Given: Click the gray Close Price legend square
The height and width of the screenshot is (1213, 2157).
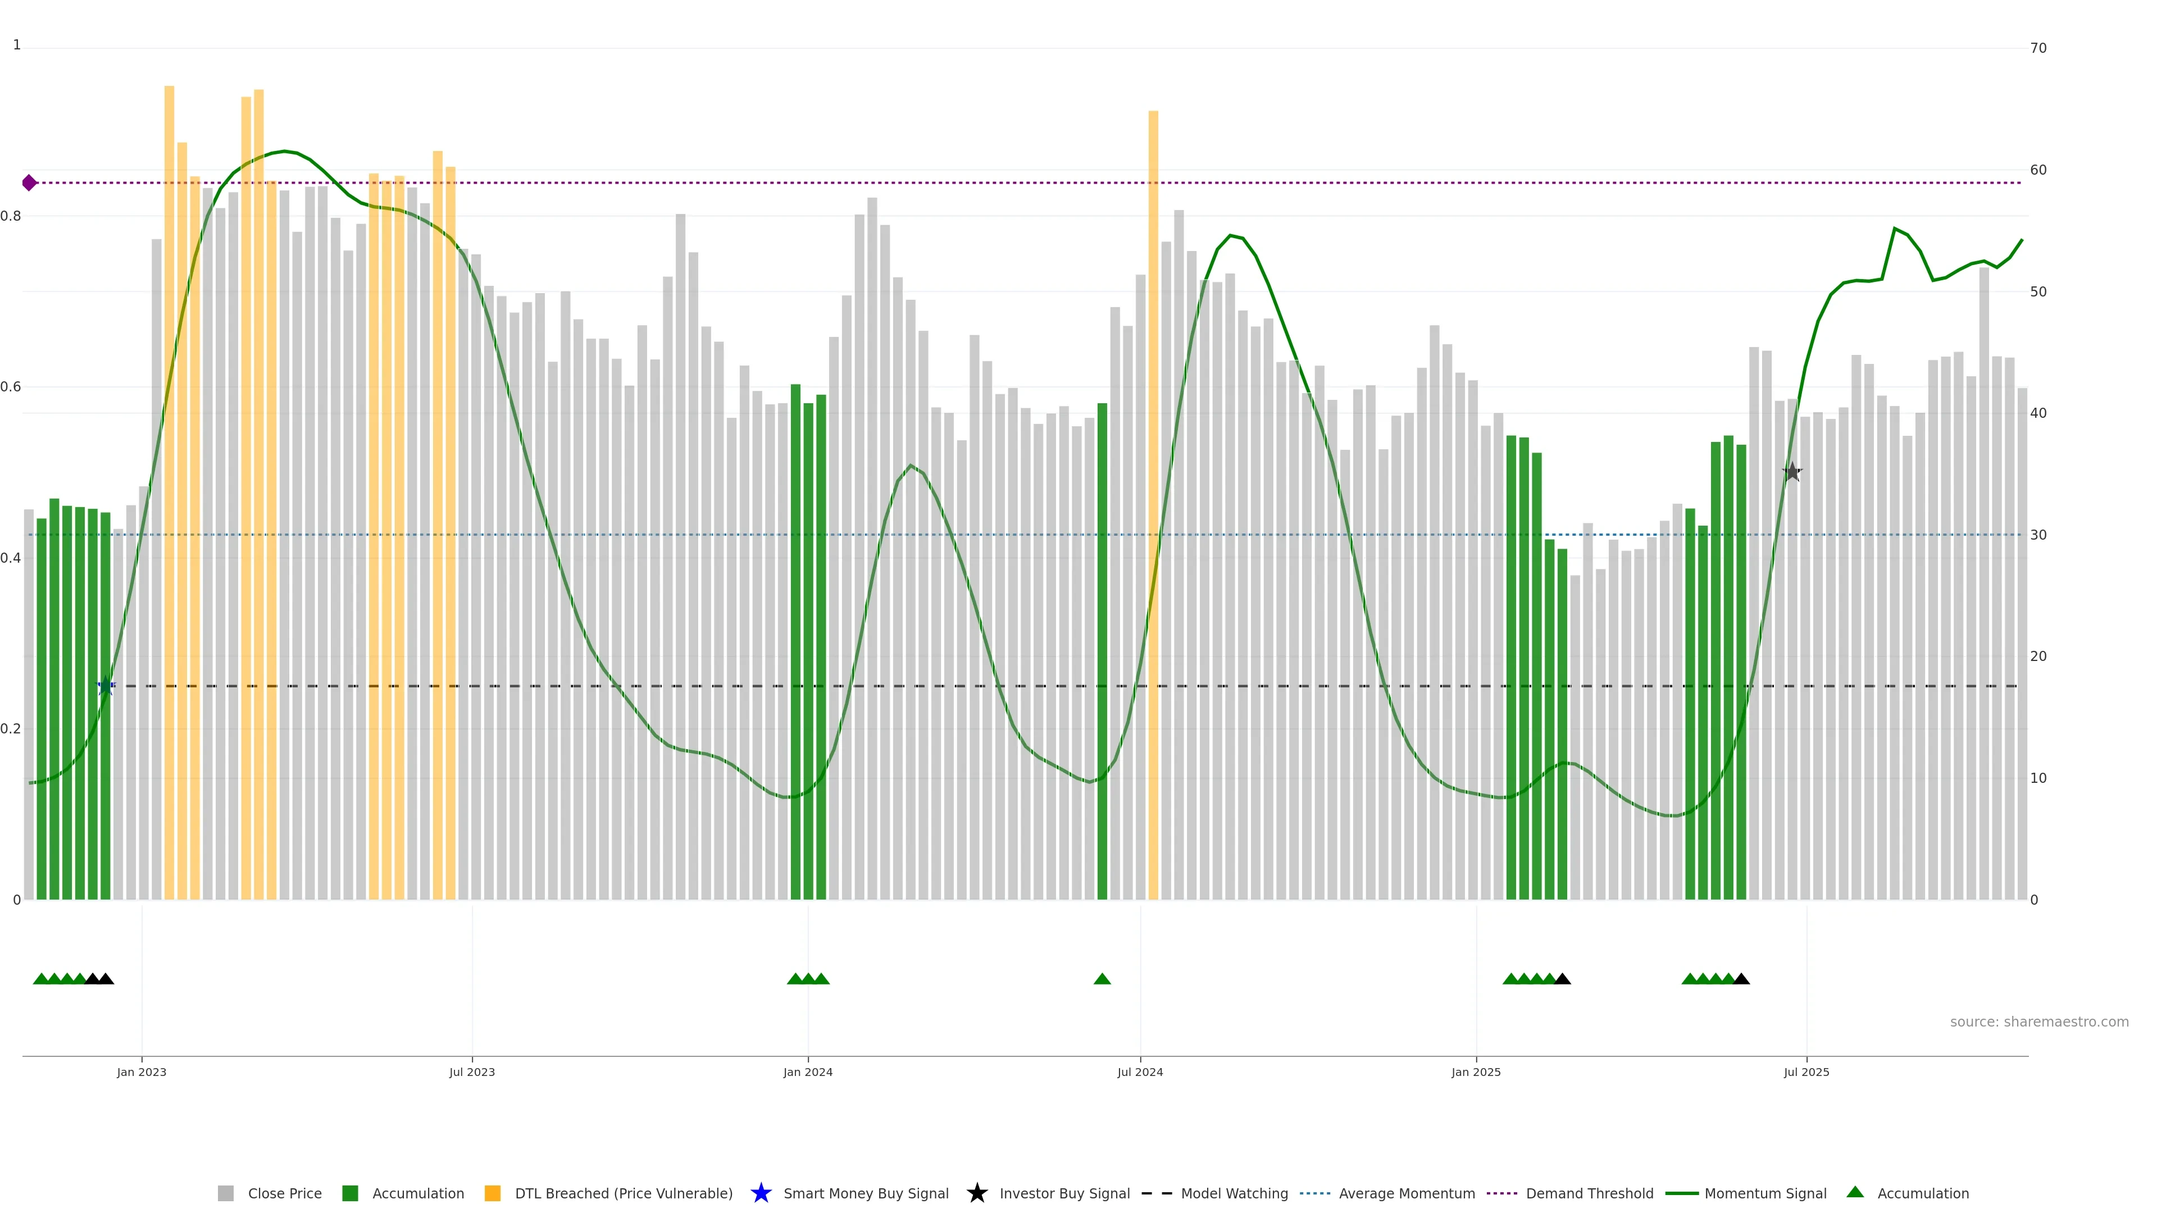Looking at the screenshot, I should click(x=225, y=1193).
